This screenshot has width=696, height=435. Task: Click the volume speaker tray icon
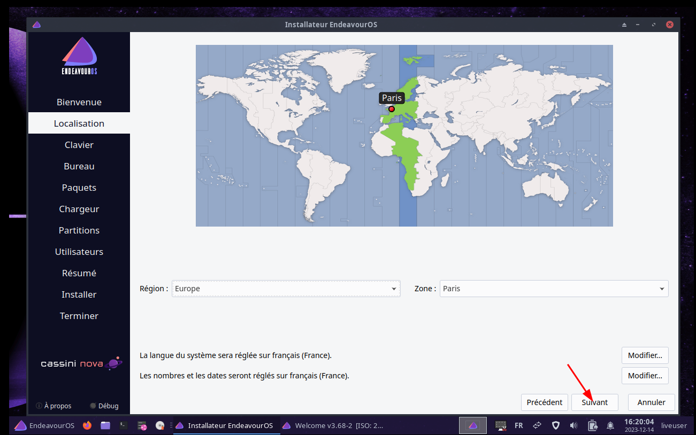tap(573, 425)
